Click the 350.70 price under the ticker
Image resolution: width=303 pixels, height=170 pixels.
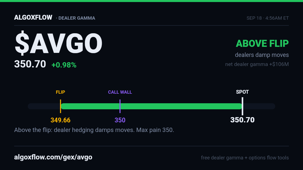click(x=30, y=64)
